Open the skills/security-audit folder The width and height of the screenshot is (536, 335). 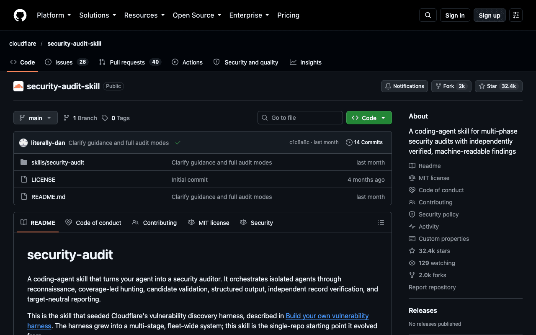pyautogui.click(x=58, y=162)
